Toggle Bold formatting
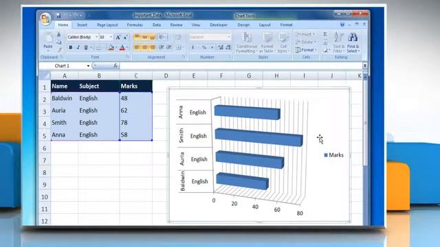Screen dimensions: 440x247 pyautogui.click(x=71, y=47)
